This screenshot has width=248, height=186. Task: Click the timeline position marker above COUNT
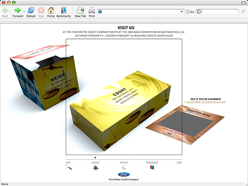(x=95, y=158)
